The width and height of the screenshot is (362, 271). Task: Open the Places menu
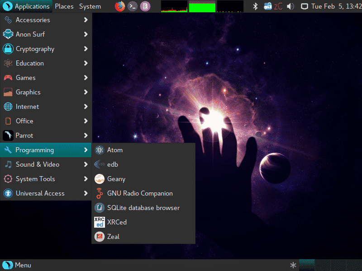[x=64, y=6]
